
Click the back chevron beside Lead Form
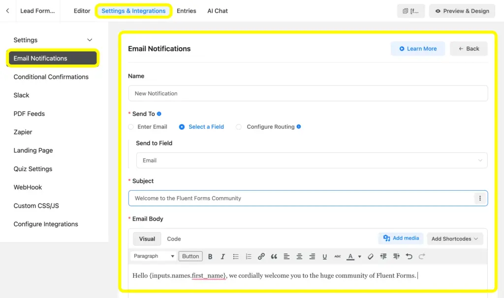point(7,11)
